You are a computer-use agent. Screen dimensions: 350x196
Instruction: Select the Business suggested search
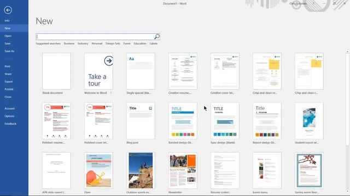click(69, 44)
